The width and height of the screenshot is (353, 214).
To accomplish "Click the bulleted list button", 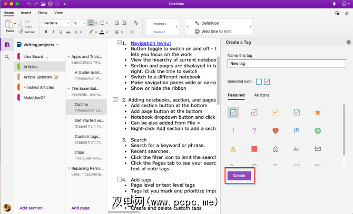I will pyautogui.click(x=91, y=23).
